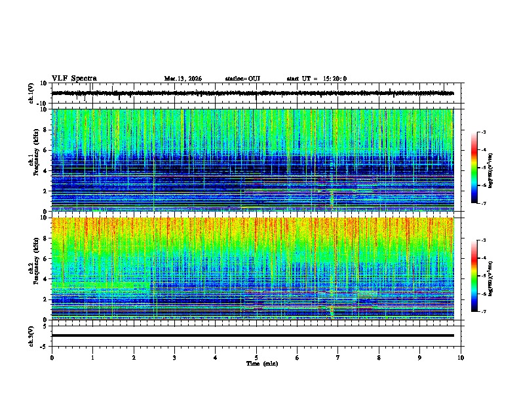This screenshot has width=519, height=401.
Task: Click the ch.1 spectrogram panel
Action: tap(252, 160)
